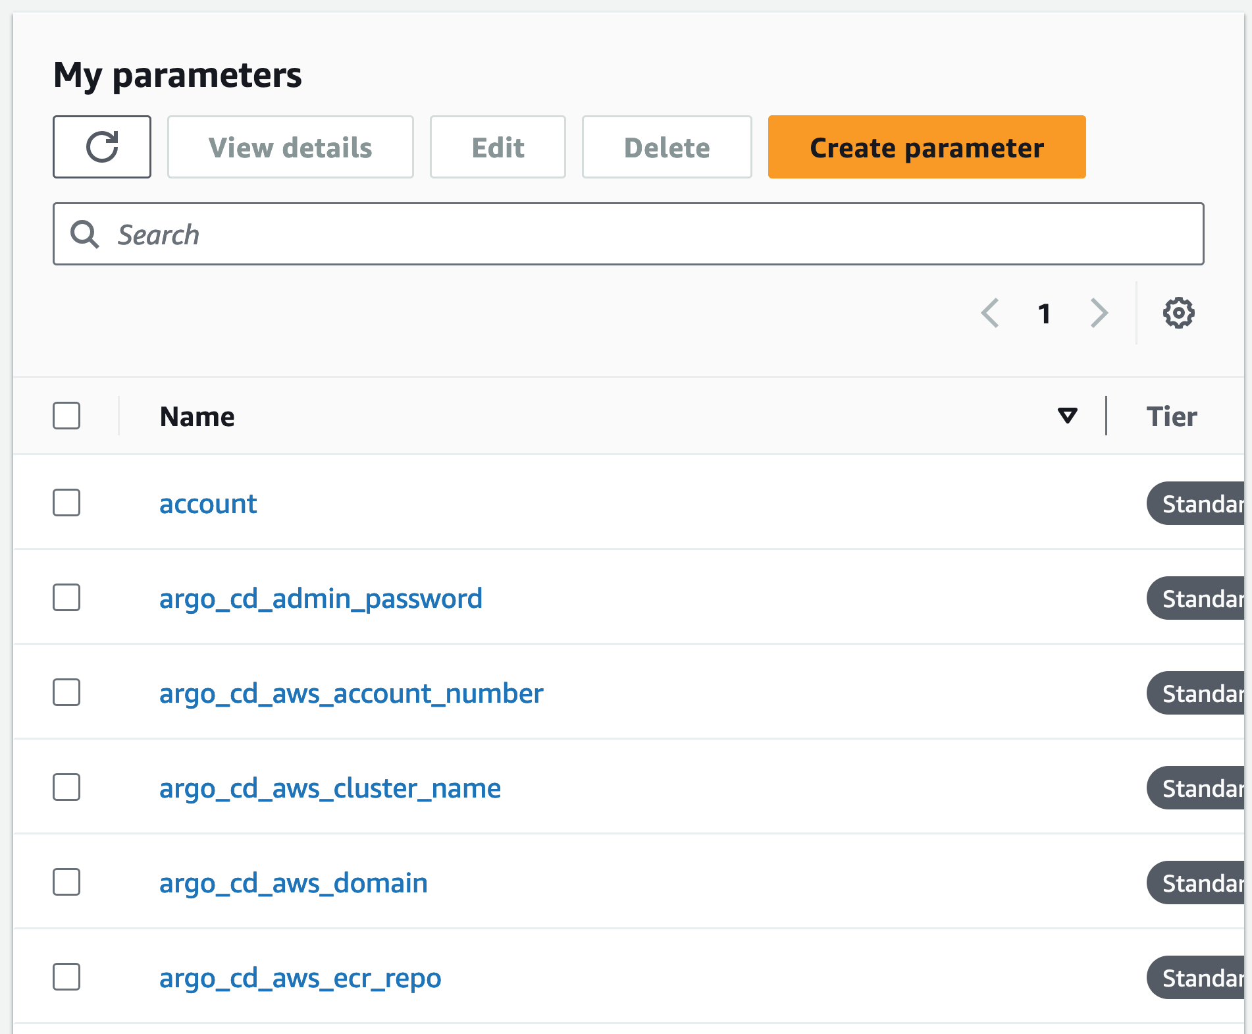
Task: Open the account parameter link
Action: tap(208, 504)
